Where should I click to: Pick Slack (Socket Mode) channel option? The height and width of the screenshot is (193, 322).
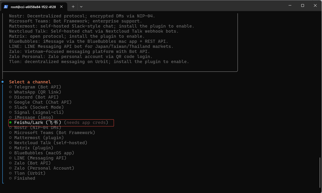click(x=39, y=107)
